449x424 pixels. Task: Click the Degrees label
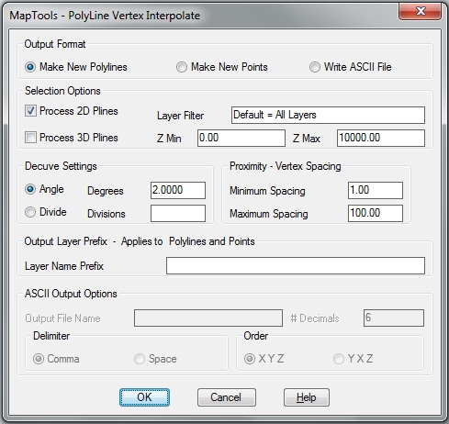(x=106, y=191)
